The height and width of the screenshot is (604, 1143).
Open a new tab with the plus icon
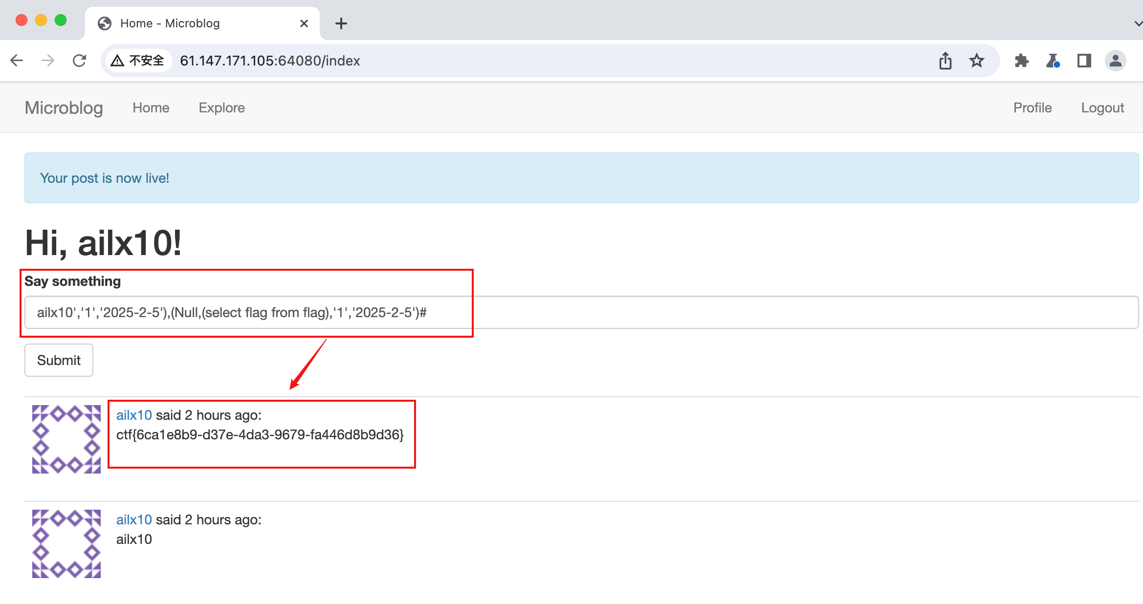[x=341, y=23]
